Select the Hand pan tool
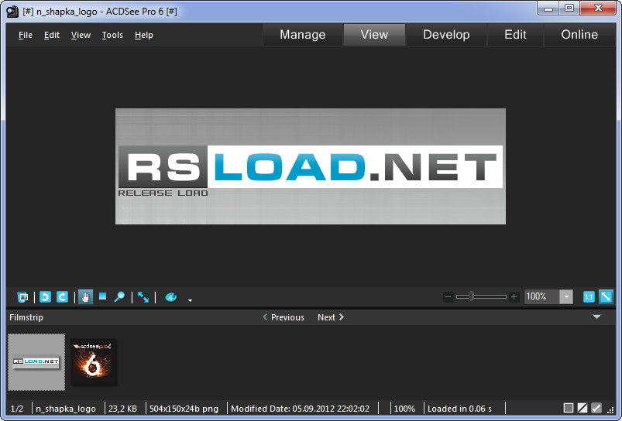 85,297
